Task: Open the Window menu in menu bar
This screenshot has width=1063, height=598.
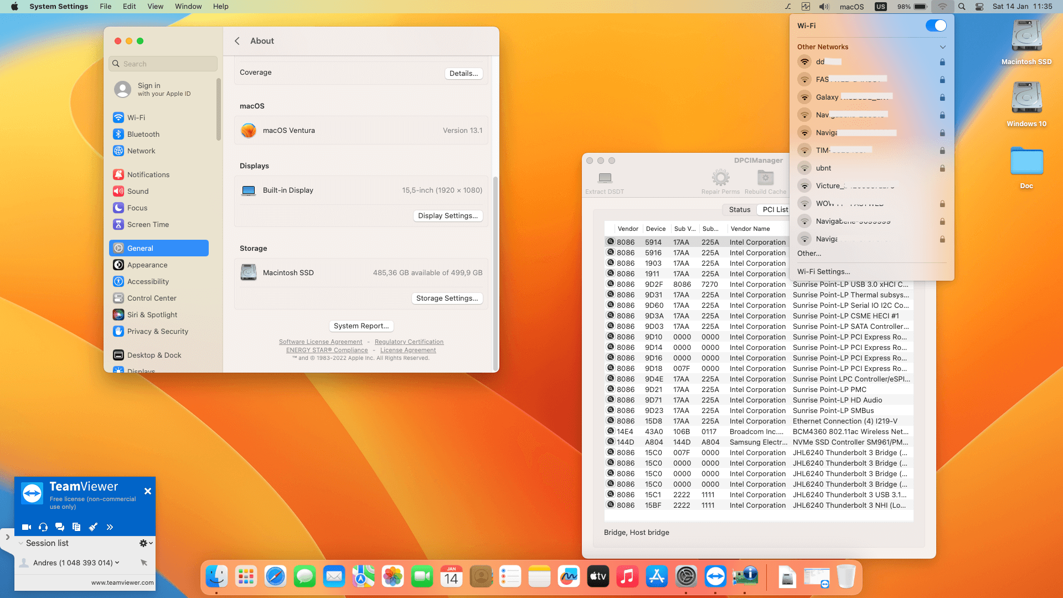Action: (x=188, y=7)
